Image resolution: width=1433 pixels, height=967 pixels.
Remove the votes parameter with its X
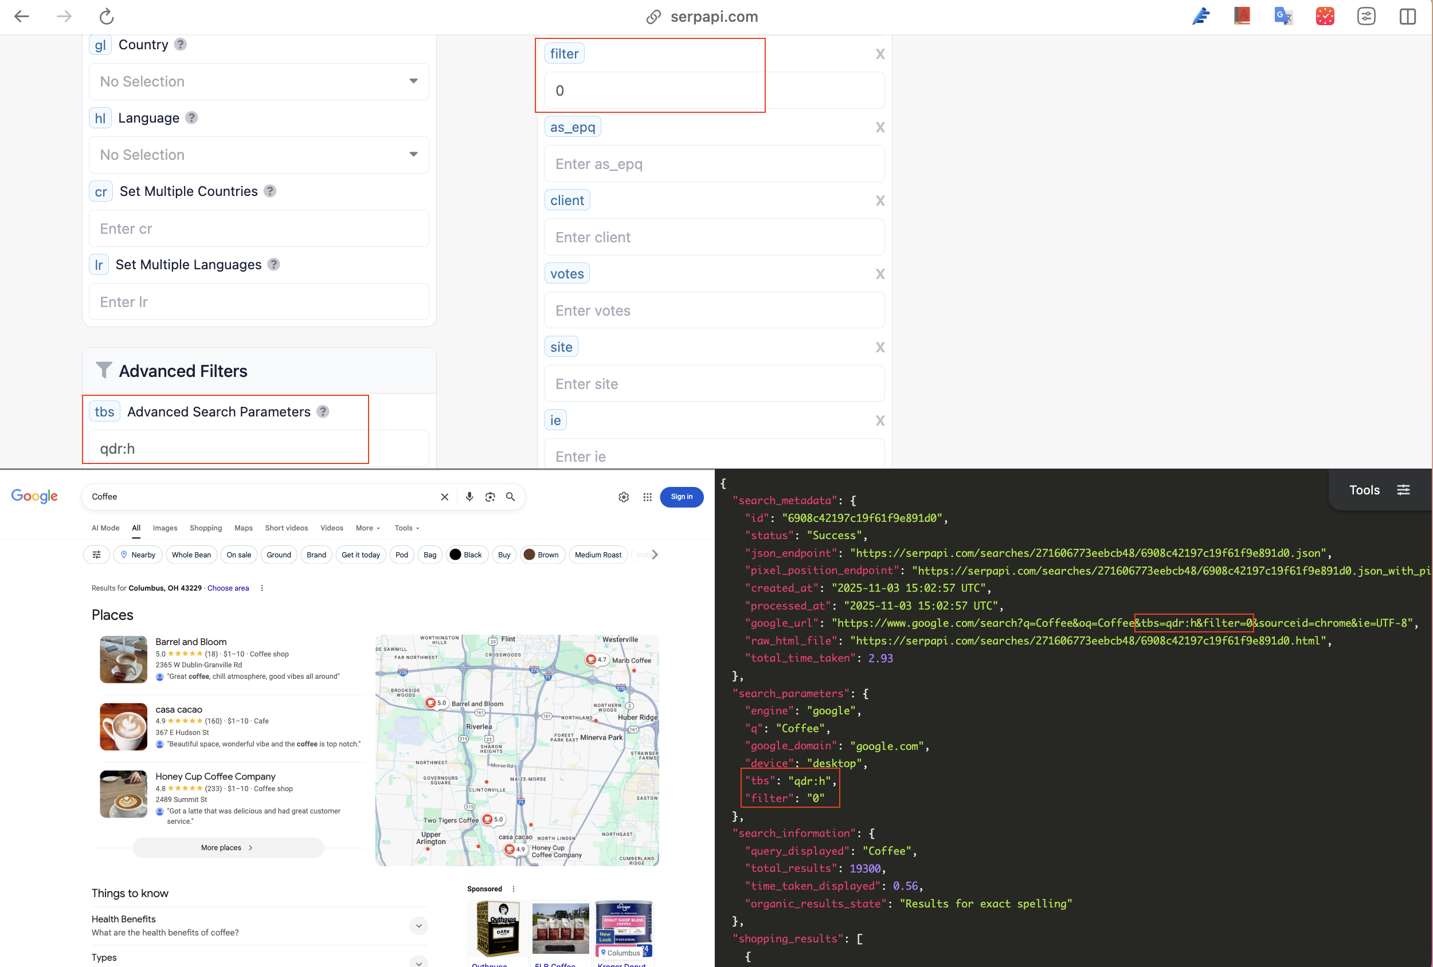(880, 274)
